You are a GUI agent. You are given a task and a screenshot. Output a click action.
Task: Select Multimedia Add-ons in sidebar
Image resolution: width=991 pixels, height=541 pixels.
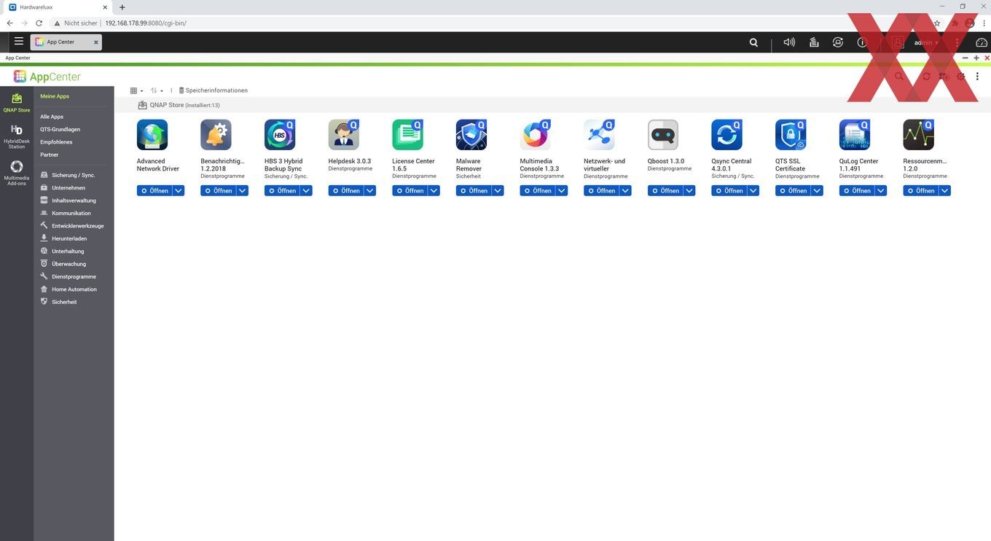coord(17,173)
